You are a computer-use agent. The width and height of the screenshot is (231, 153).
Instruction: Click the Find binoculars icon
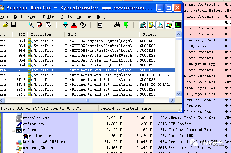point(117,25)
